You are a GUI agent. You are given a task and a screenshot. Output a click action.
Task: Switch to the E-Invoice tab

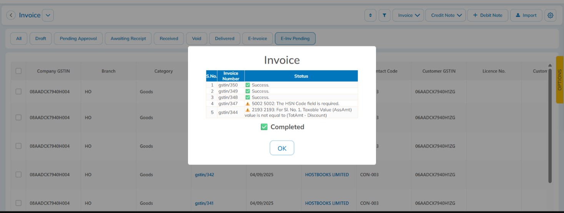click(x=258, y=38)
